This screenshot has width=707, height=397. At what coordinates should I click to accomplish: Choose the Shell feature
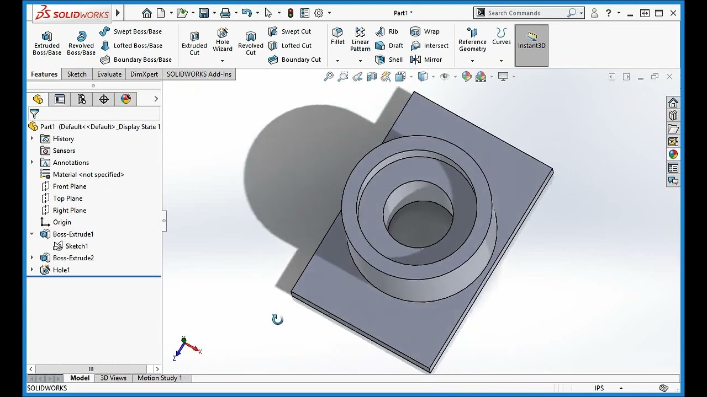pos(389,60)
